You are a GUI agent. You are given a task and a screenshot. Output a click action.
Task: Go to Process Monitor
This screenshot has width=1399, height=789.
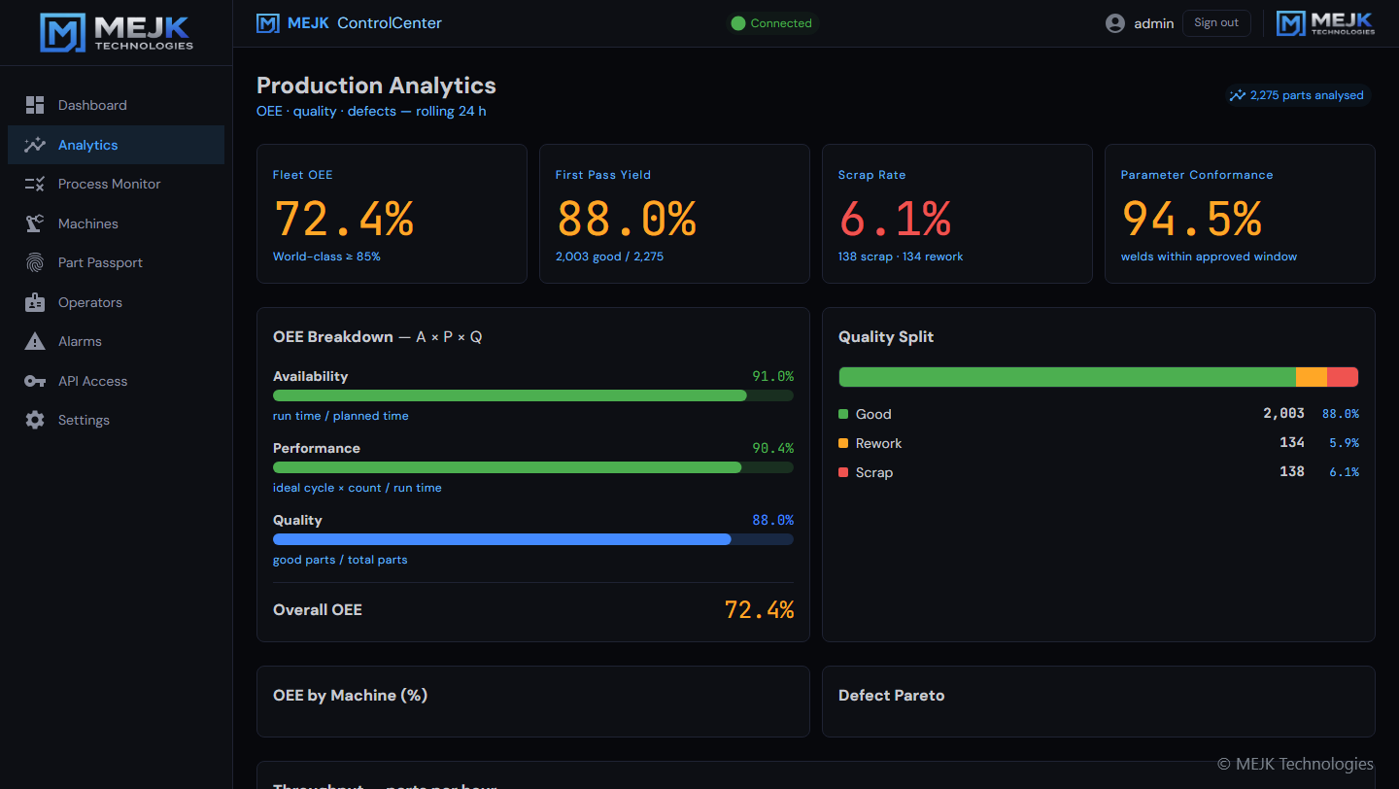[x=117, y=184]
